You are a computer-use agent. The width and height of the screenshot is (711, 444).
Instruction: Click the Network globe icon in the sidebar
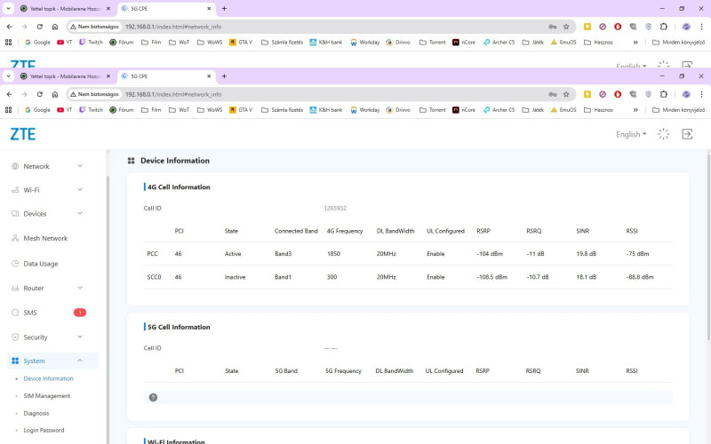click(15, 166)
